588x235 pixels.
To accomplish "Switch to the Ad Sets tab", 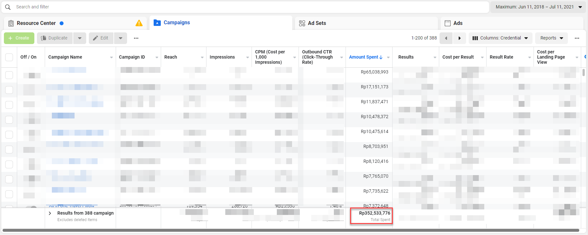I will coord(317,23).
